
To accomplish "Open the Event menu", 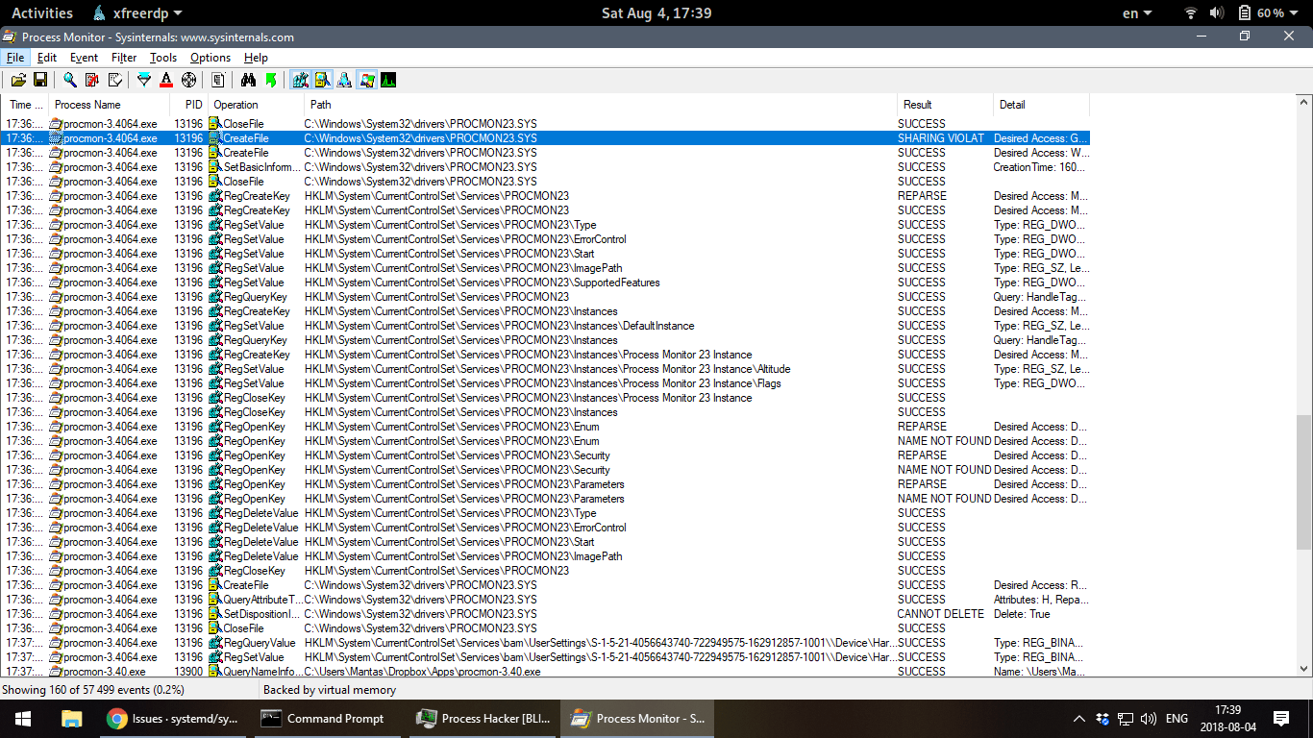I will [x=84, y=57].
